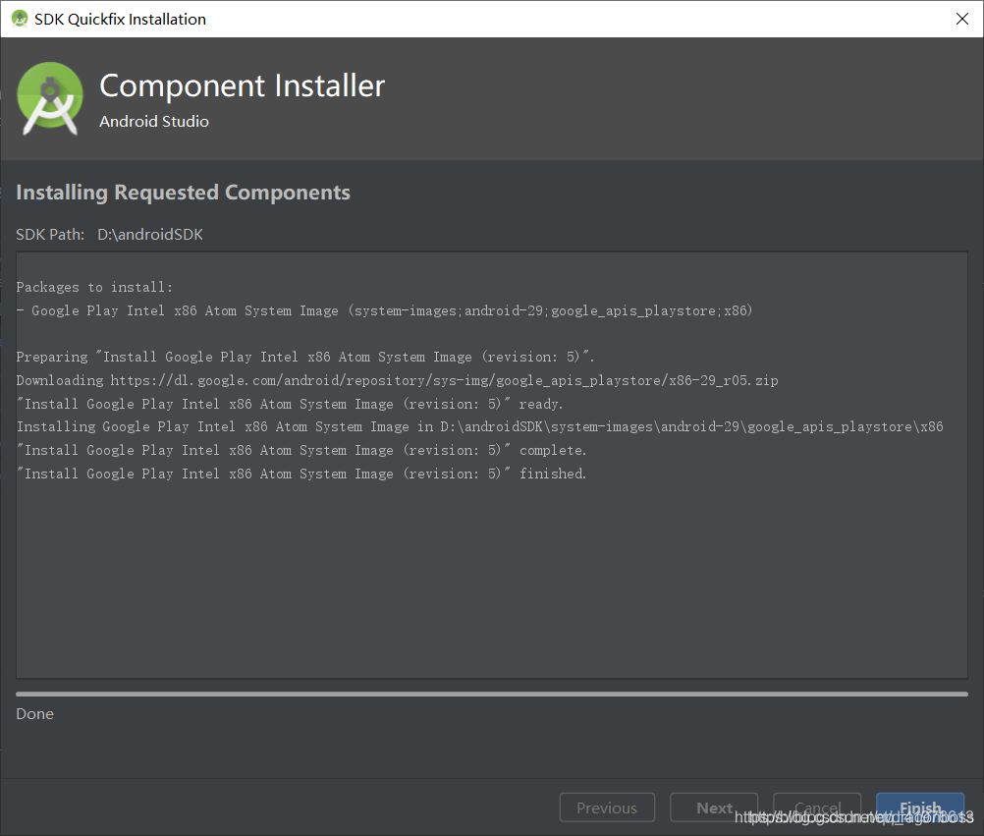Image resolution: width=984 pixels, height=836 pixels.
Task: Click the small title bar Android icon
Action: [x=20, y=19]
